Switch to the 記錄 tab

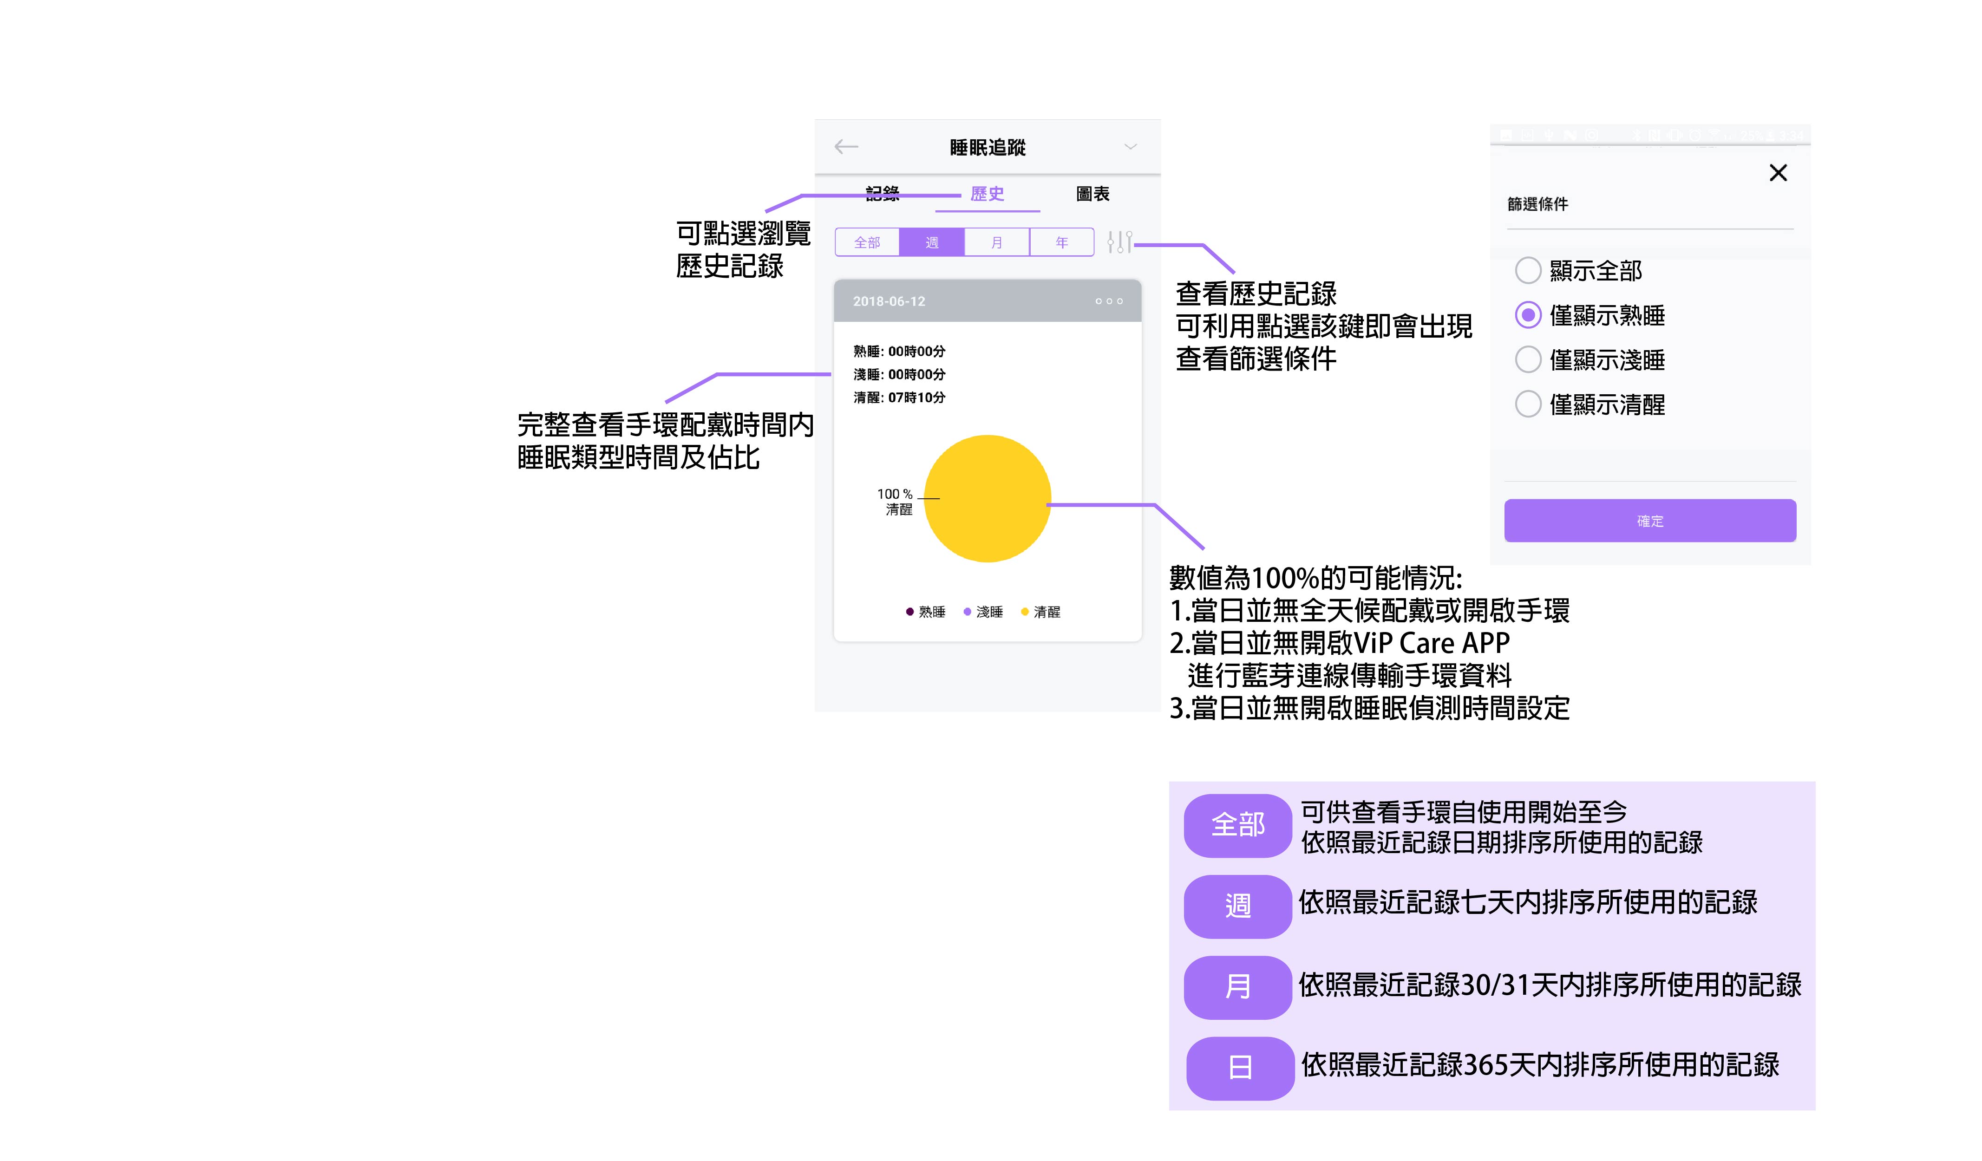pos(882,194)
